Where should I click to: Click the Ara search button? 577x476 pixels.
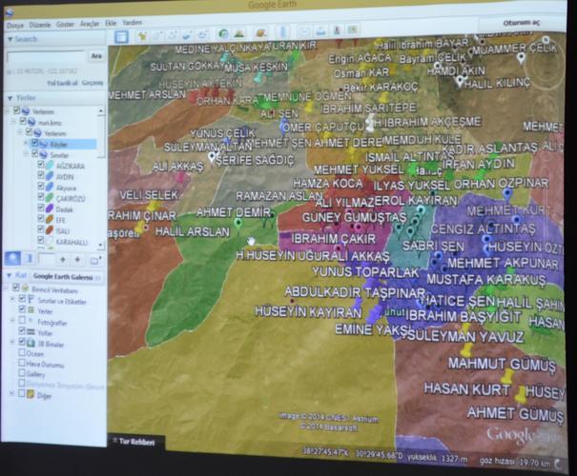click(96, 56)
